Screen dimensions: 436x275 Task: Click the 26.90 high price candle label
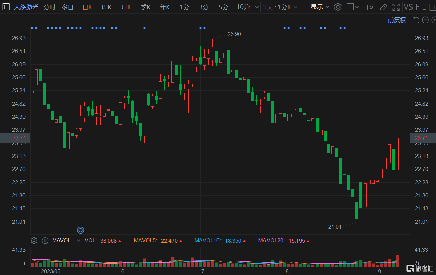pyautogui.click(x=234, y=34)
